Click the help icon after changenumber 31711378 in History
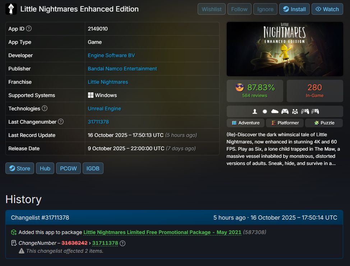The height and width of the screenshot is (266, 350). (123, 243)
